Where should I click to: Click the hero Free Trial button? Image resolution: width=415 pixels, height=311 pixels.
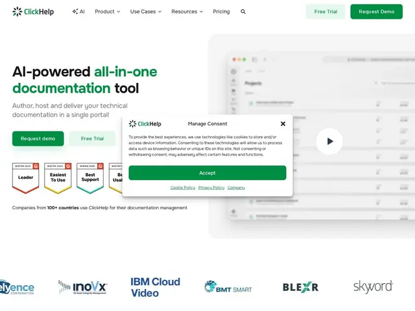click(92, 139)
